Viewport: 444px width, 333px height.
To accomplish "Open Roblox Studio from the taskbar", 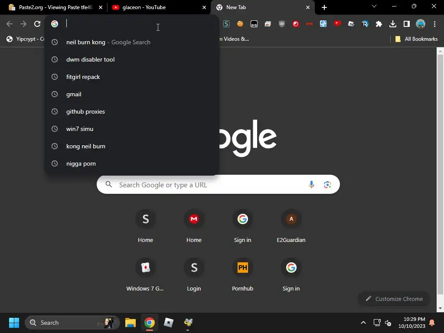I will [x=169, y=323].
